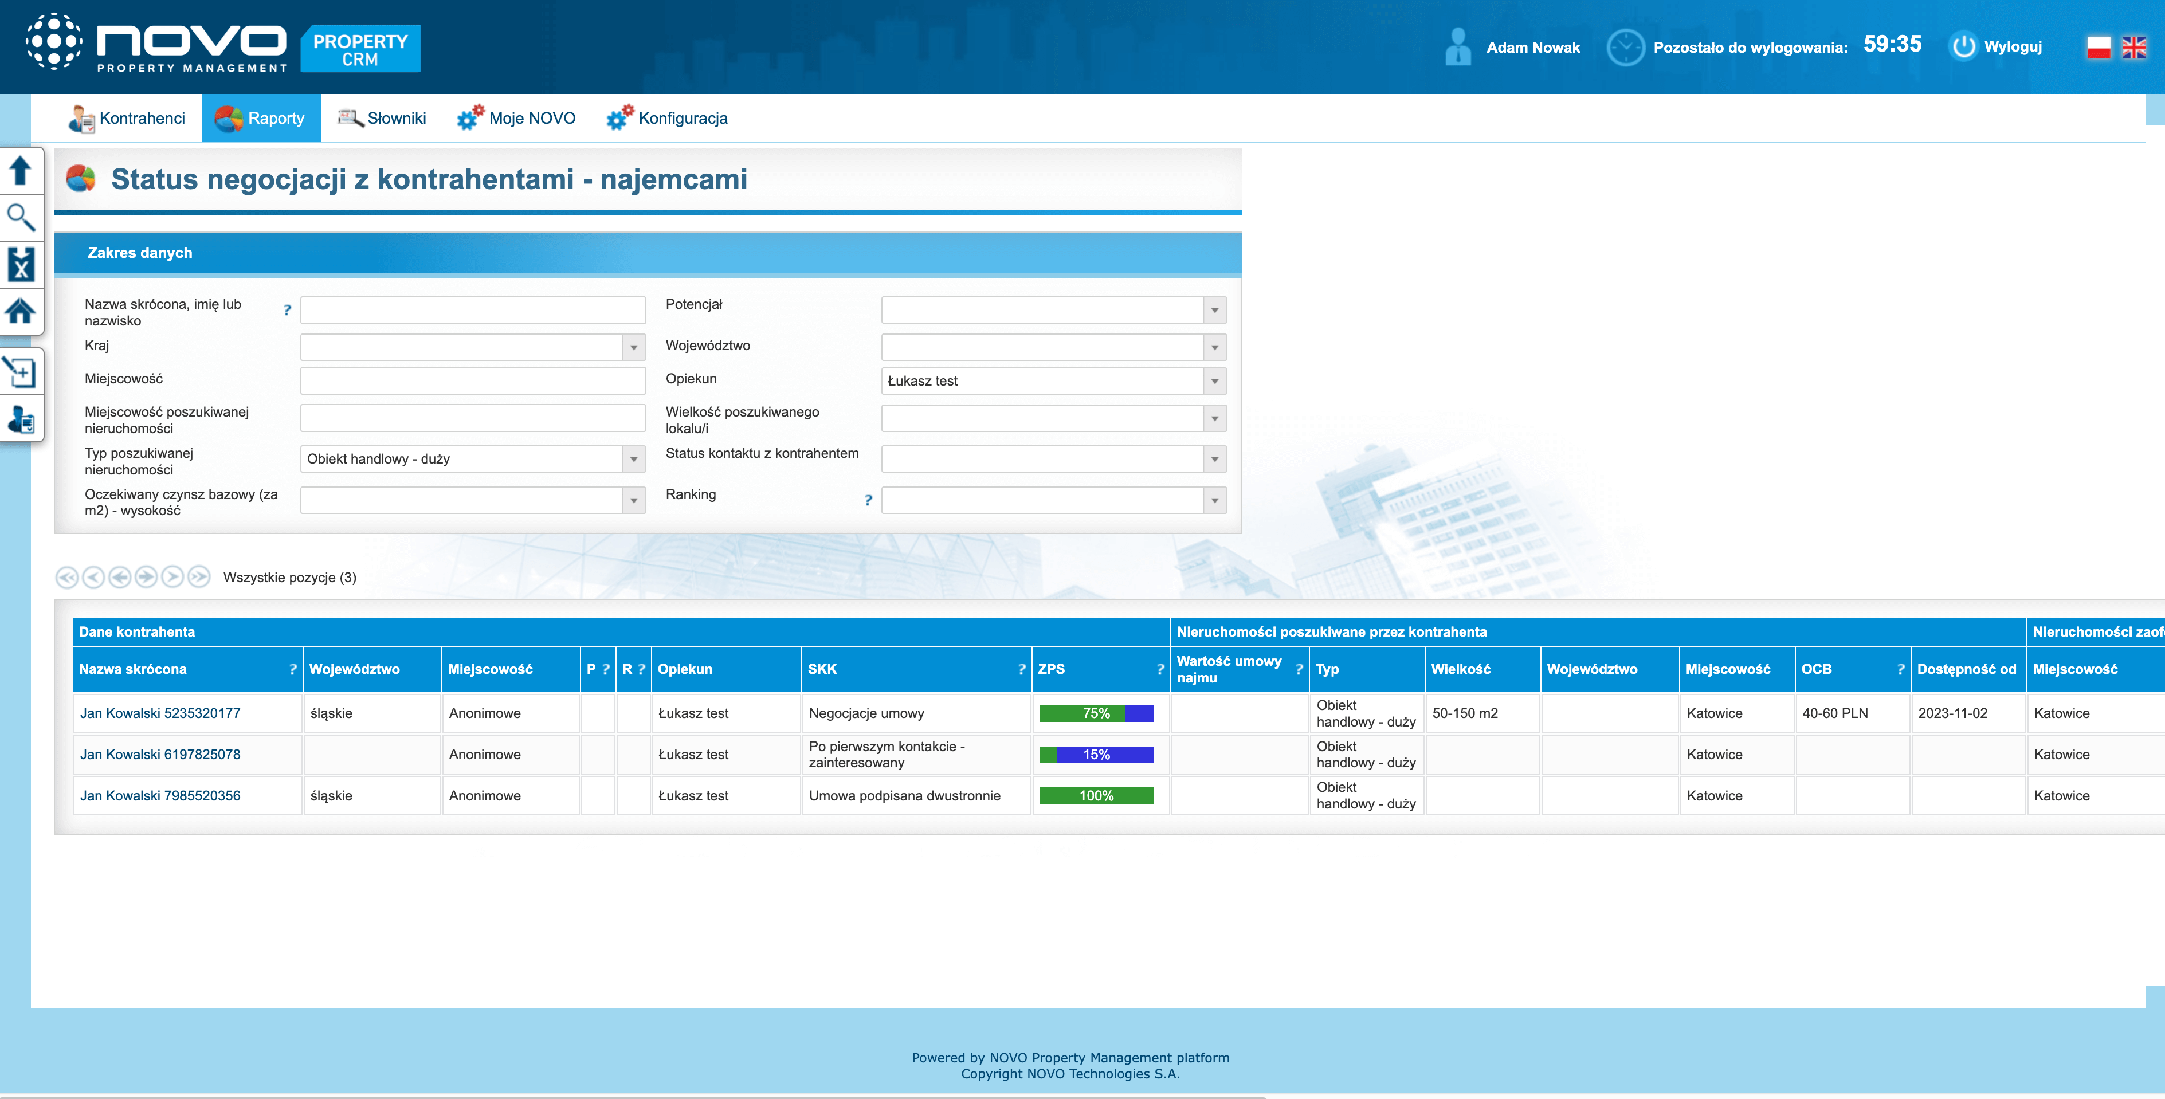The image size is (2165, 1099).
Task: Expand the Potencjał dropdown
Action: 1214,311
